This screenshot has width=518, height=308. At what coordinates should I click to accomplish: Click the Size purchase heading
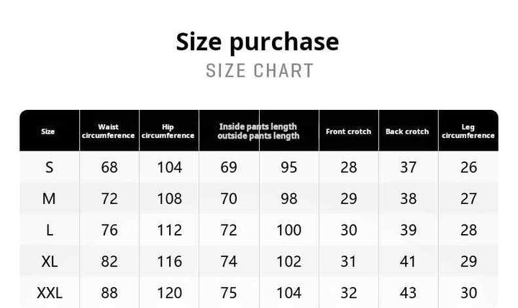tap(258, 42)
